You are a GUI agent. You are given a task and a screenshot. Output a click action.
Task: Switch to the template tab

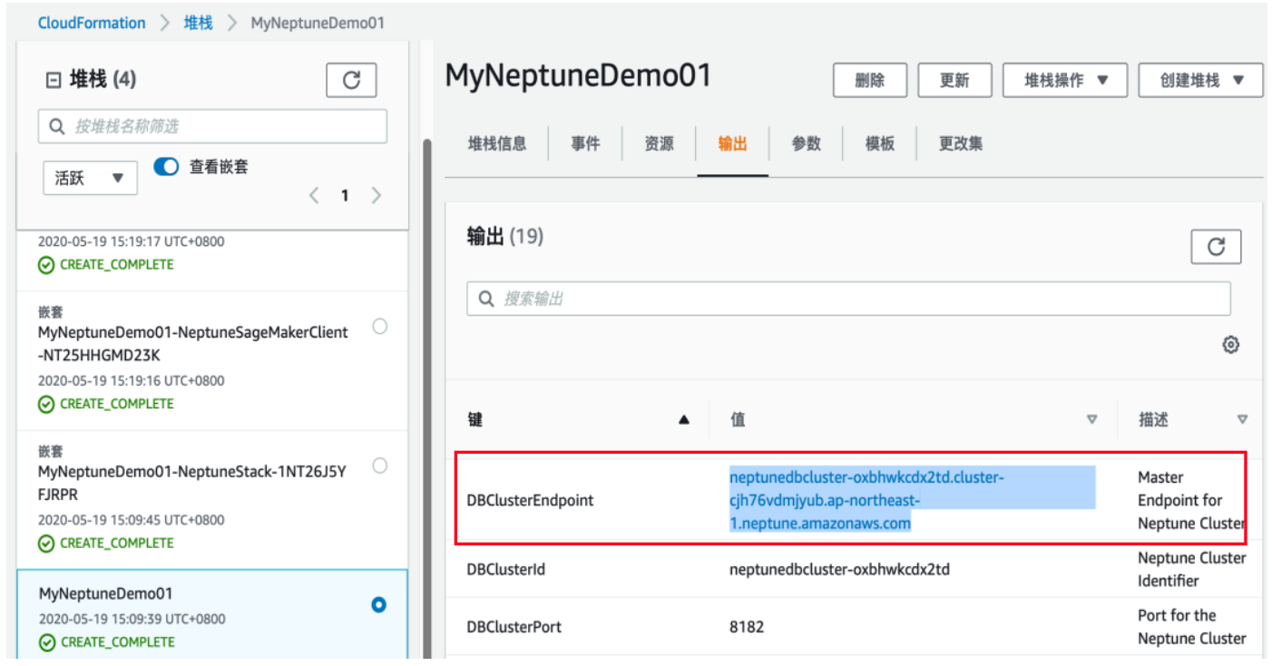[x=880, y=143]
